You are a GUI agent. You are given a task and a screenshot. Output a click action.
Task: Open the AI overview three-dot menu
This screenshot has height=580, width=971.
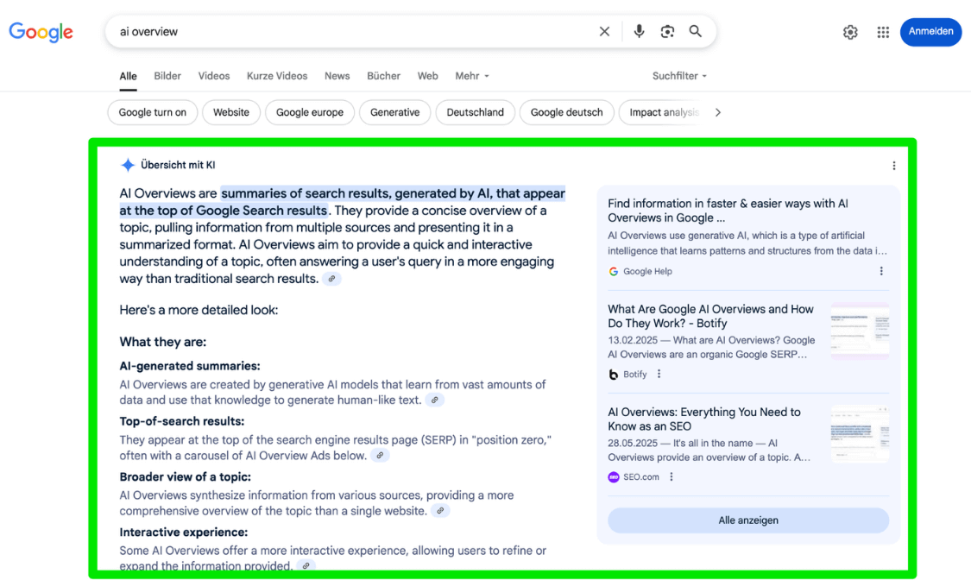coord(893,166)
